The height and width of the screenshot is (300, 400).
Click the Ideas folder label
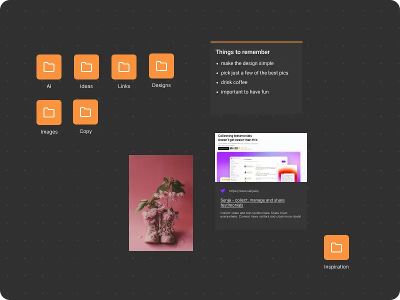pos(86,85)
